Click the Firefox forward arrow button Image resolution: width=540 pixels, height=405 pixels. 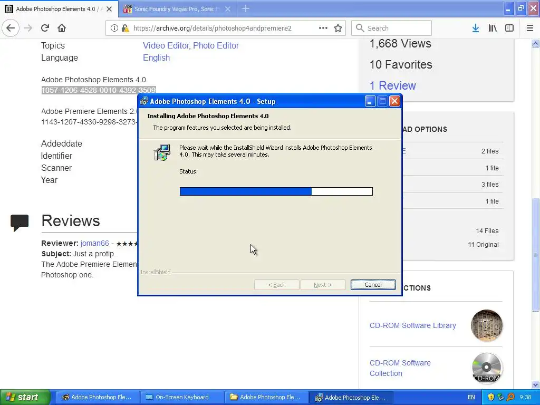pyautogui.click(x=28, y=28)
